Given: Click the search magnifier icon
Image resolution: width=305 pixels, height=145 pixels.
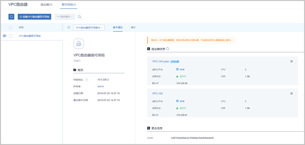Looking at the screenshot, I should 79,17.
